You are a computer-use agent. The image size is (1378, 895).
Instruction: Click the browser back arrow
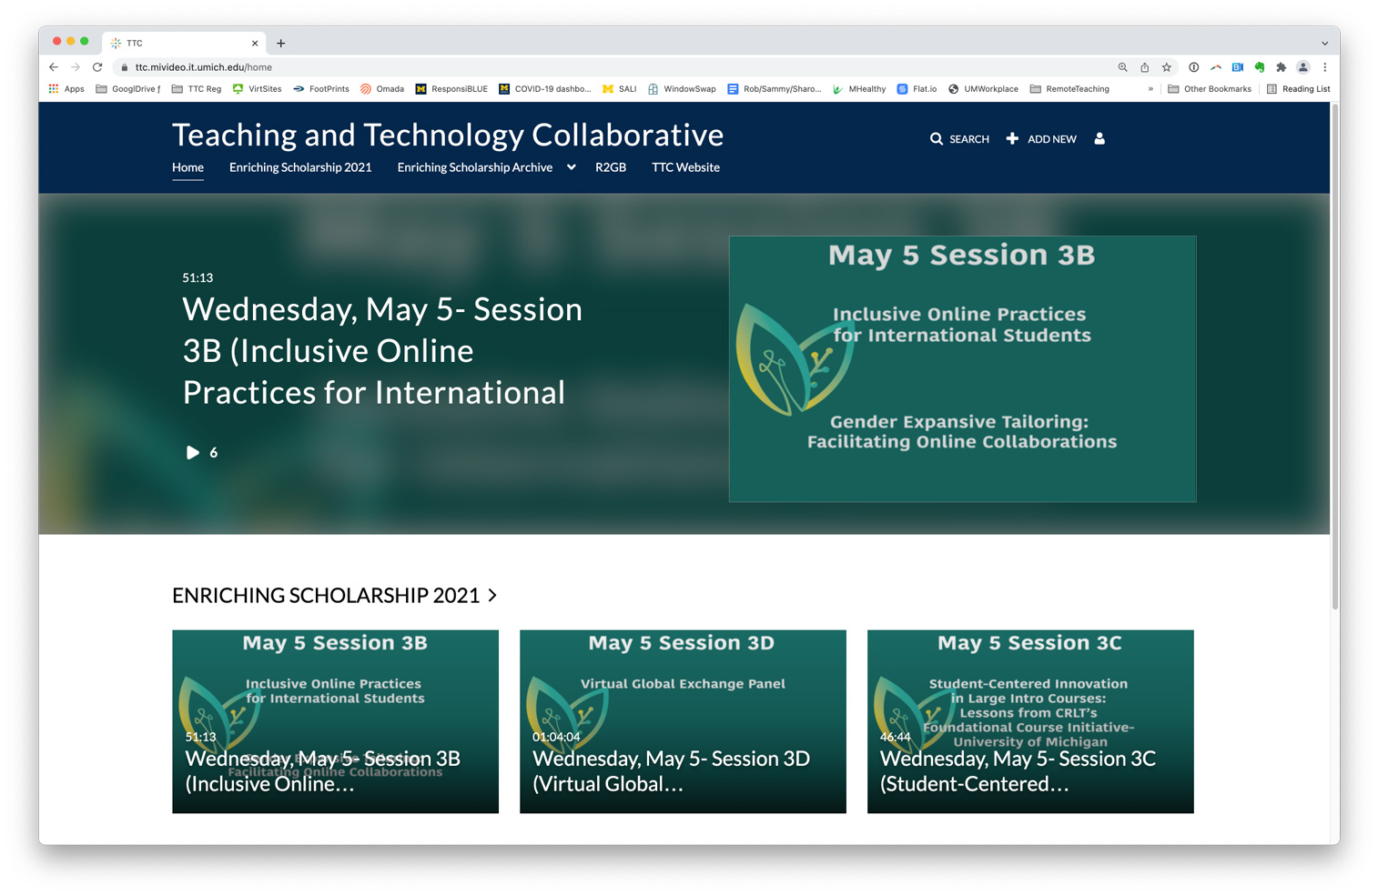click(x=54, y=67)
